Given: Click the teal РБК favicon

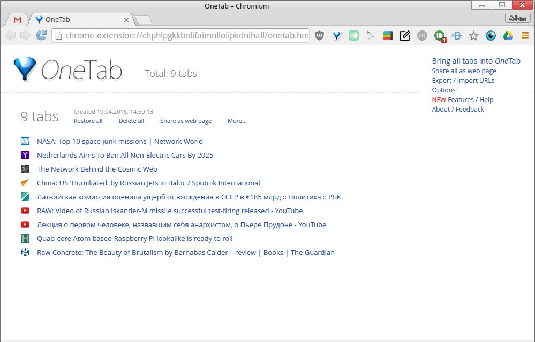Looking at the screenshot, I should (x=25, y=197).
